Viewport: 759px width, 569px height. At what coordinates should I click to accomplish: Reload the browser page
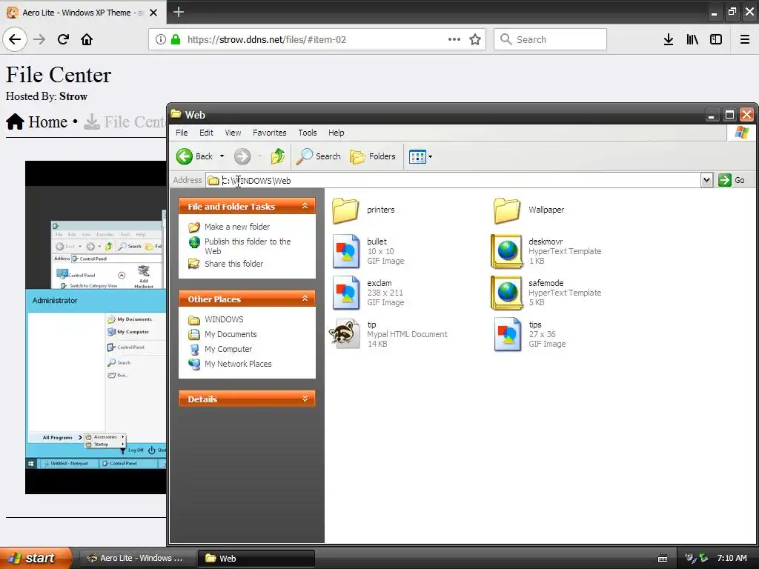click(x=63, y=39)
